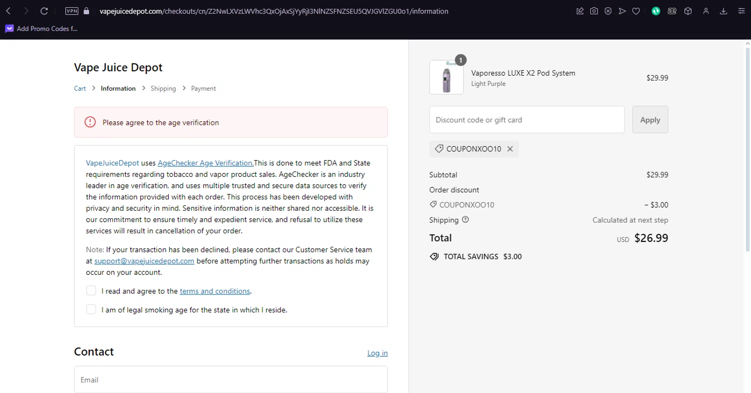
Task: Select the Information breadcrumb step
Action: [118, 89]
